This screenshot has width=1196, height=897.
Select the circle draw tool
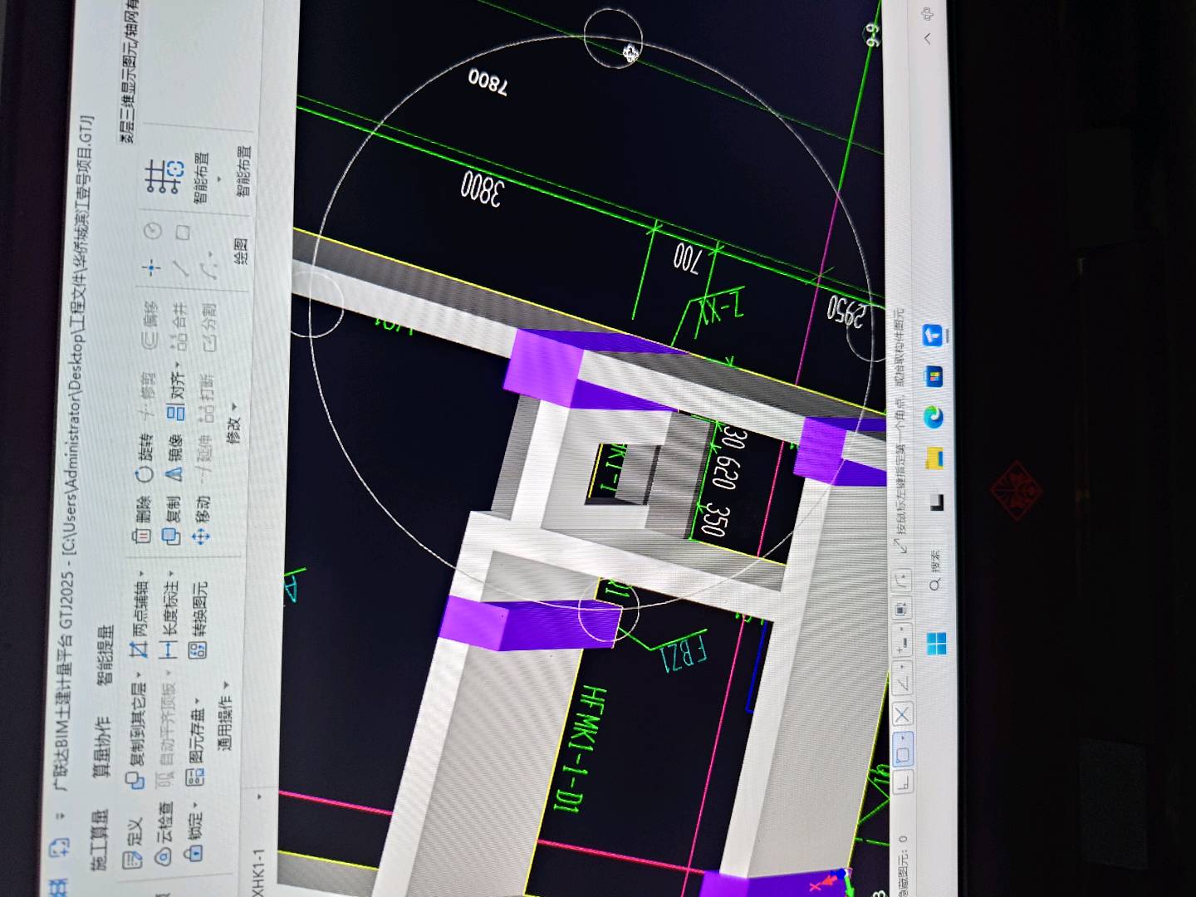point(152,231)
